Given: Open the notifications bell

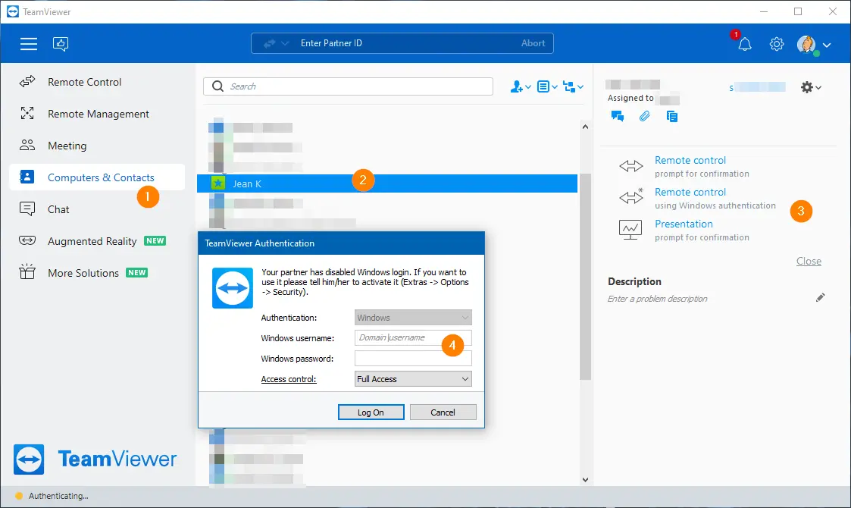Looking at the screenshot, I should pyautogui.click(x=745, y=44).
